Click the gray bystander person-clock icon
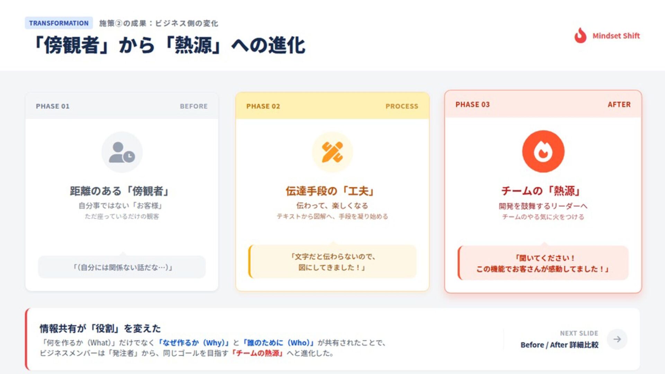 [x=122, y=152]
